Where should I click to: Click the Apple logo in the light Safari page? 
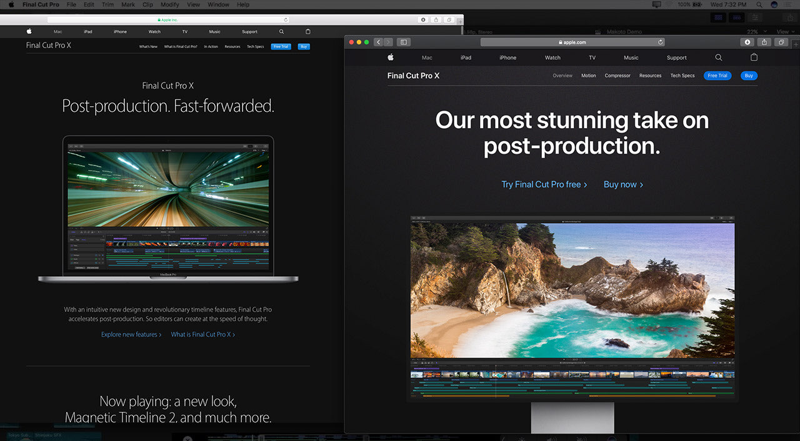click(x=29, y=31)
